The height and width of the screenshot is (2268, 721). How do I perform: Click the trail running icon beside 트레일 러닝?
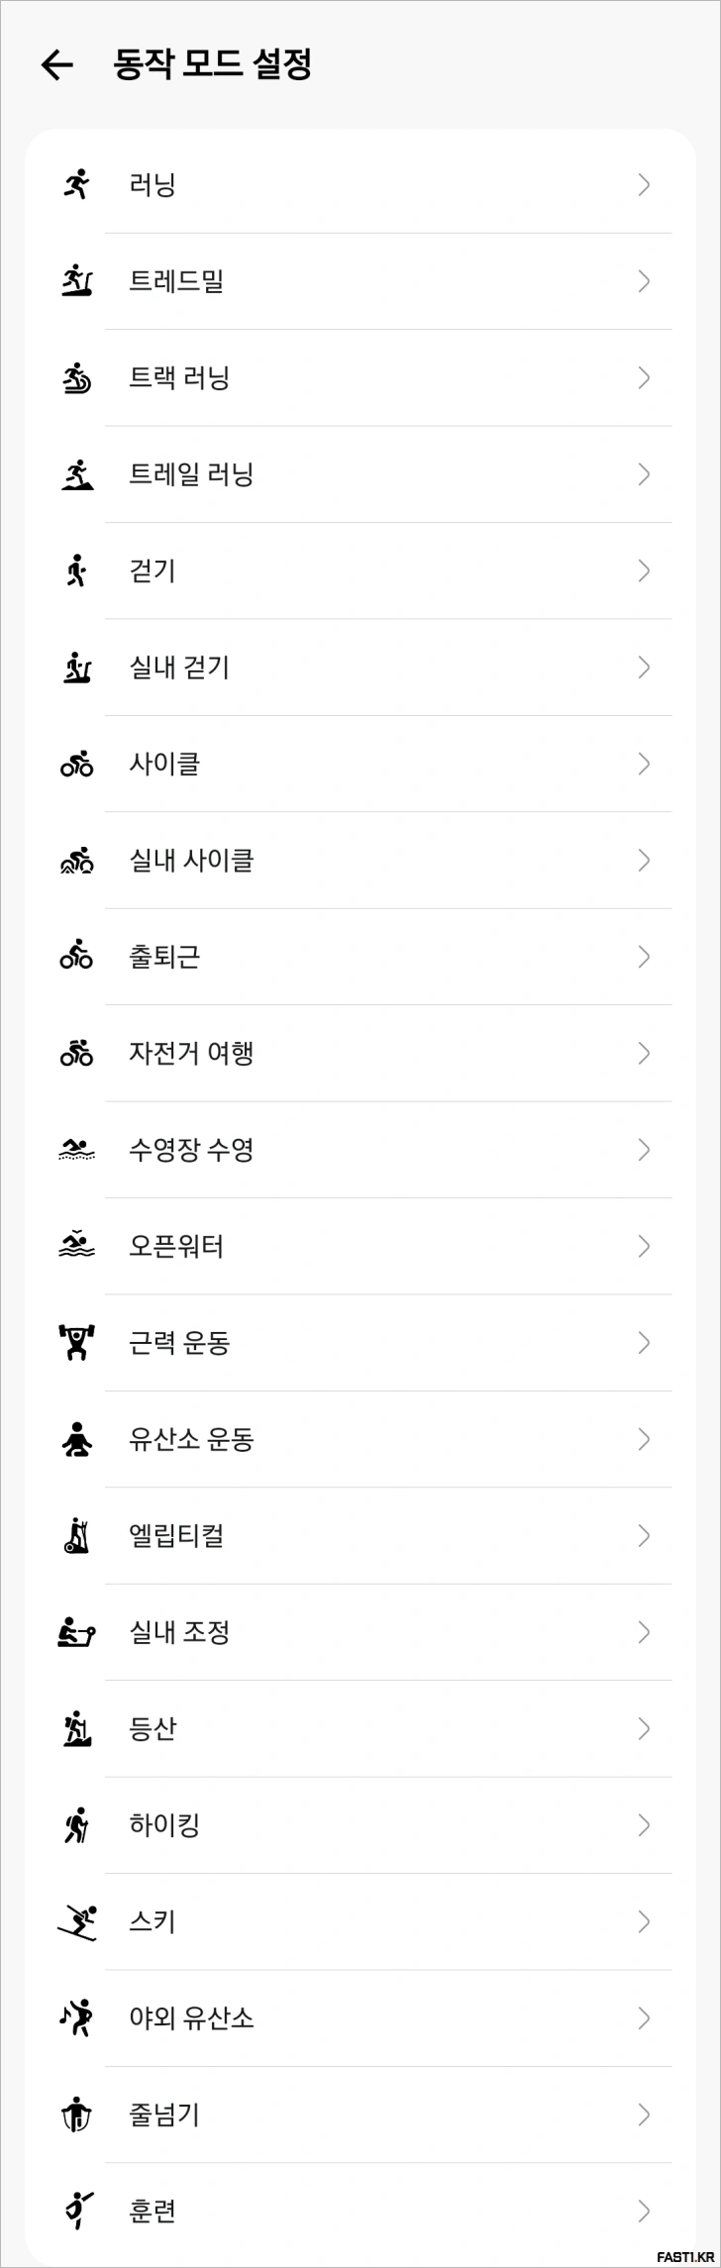[x=75, y=473]
